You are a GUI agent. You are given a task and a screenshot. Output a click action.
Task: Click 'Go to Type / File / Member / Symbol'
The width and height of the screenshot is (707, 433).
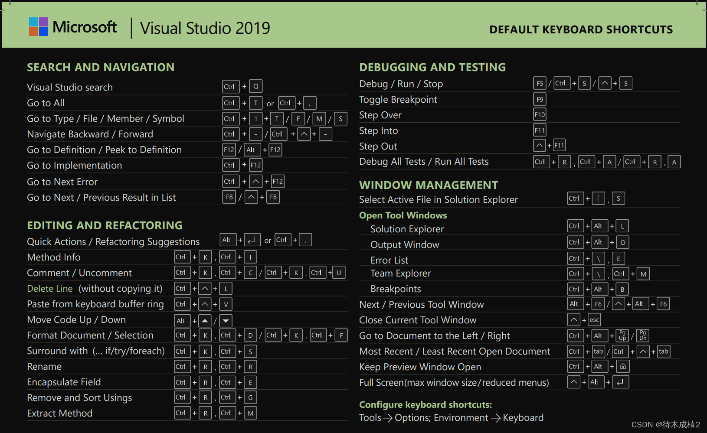click(x=105, y=119)
